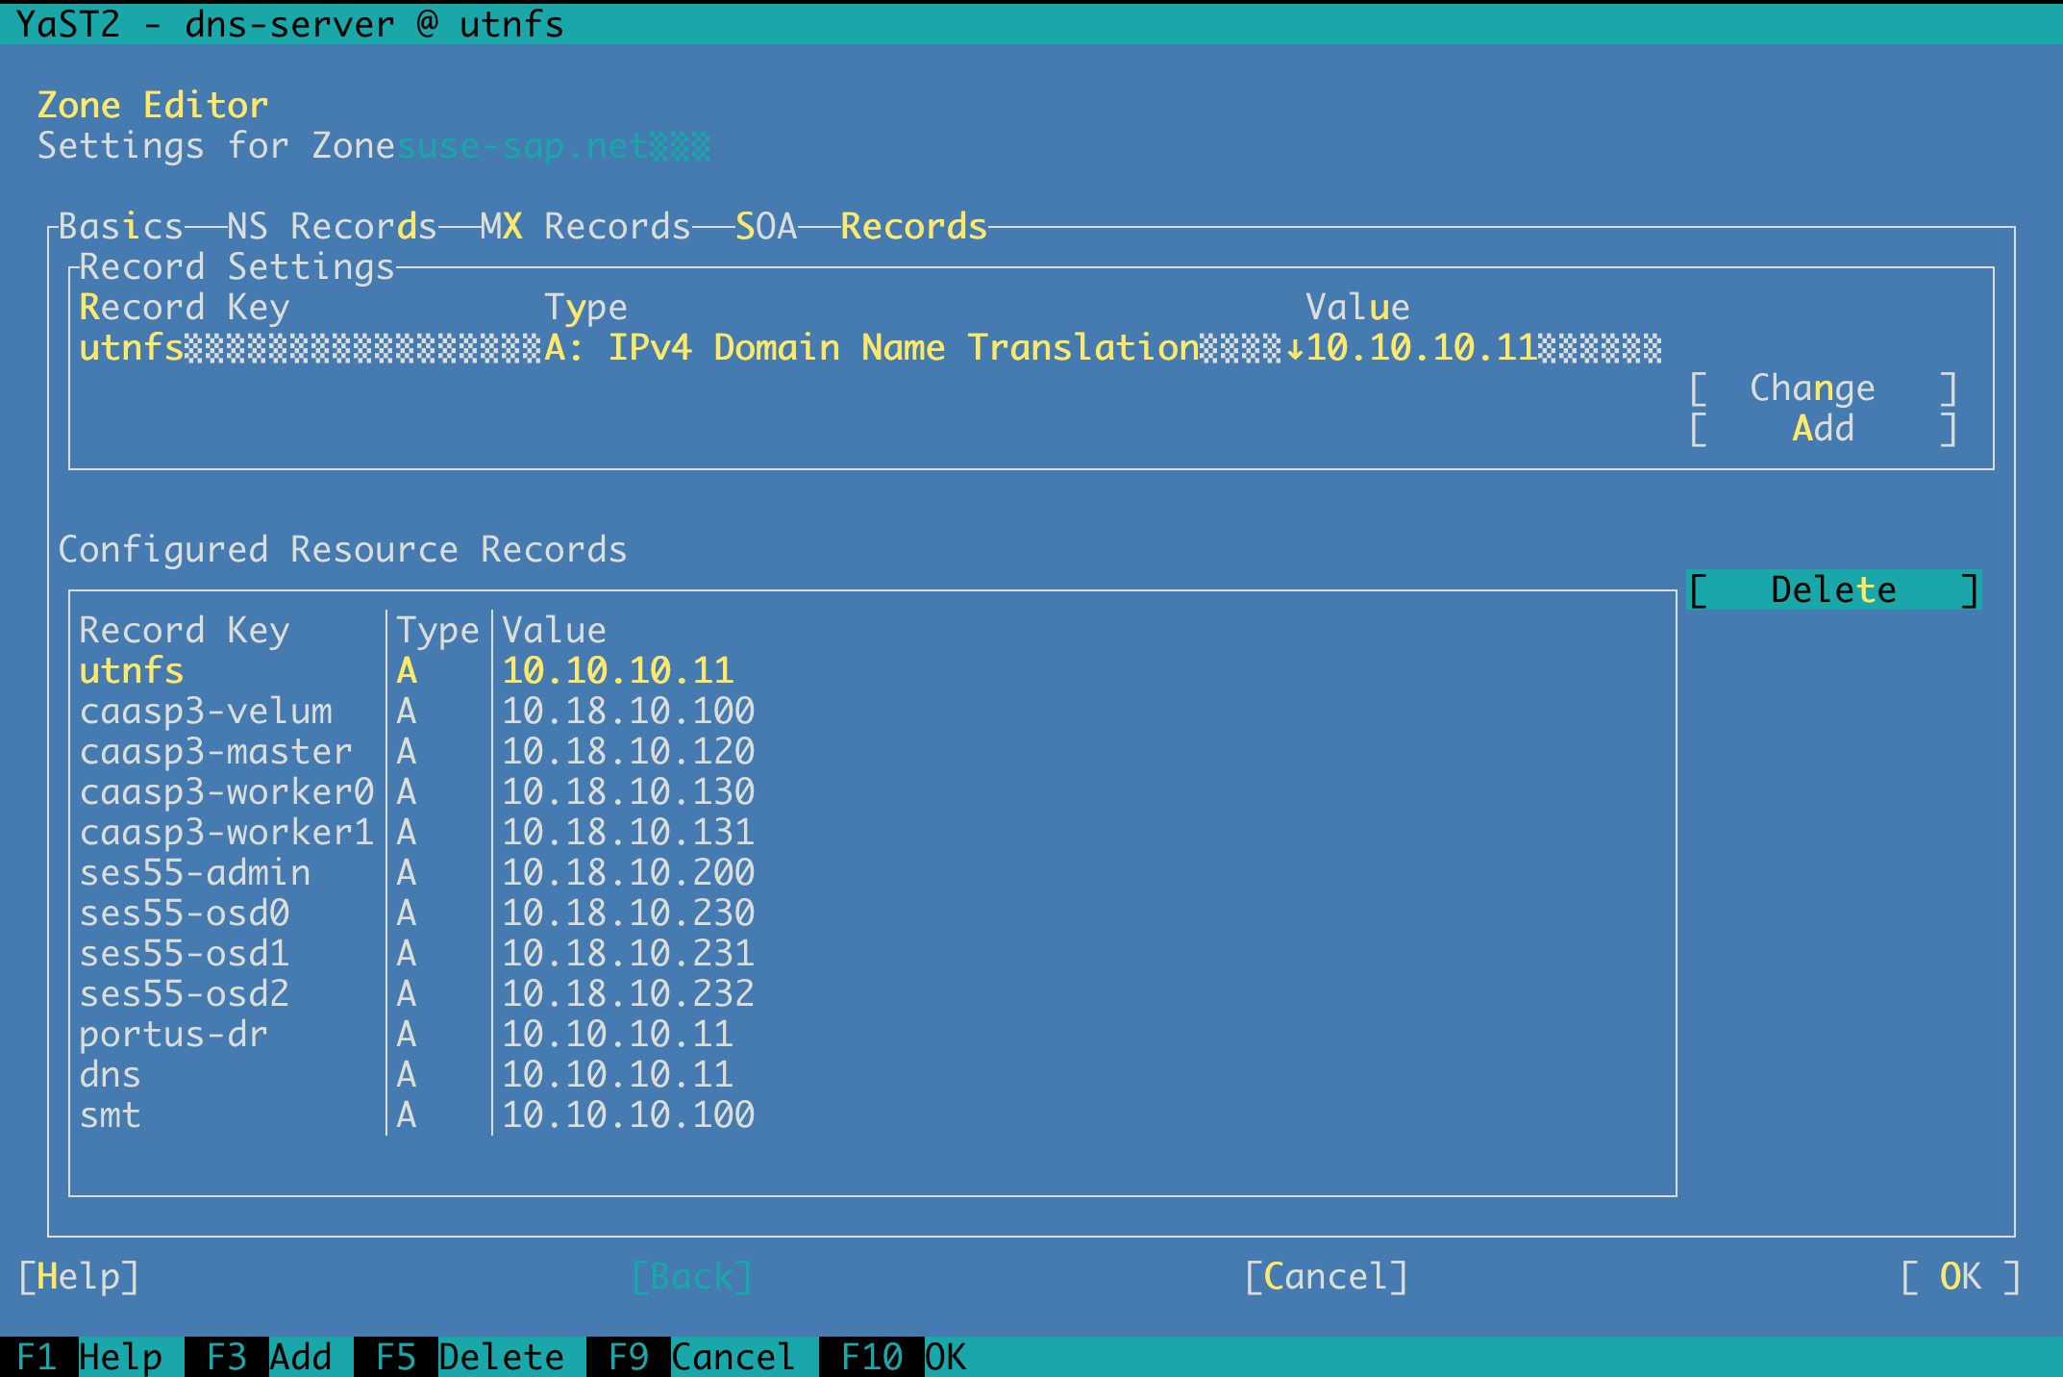Image resolution: width=2063 pixels, height=1377 pixels.
Task: Confirm with the OK button
Action: 1959,1277
